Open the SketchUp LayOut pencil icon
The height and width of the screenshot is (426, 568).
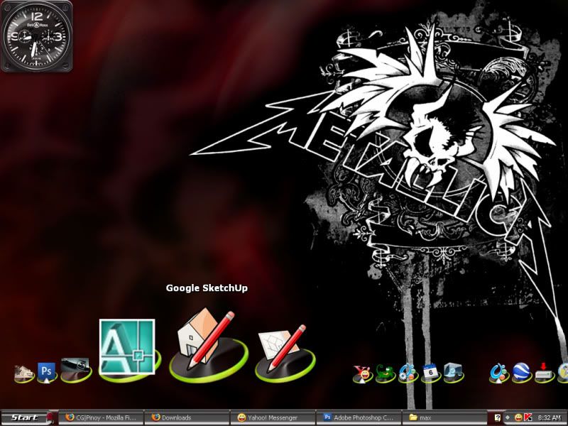pos(285,352)
